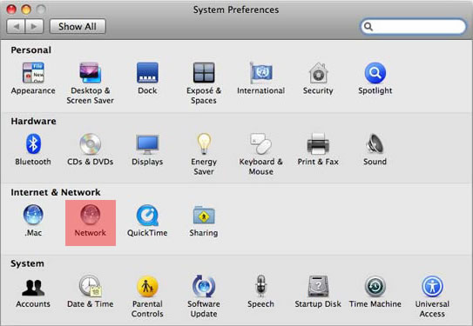The width and height of the screenshot is (473, 326).
Task: Click the back arrow button
Action: pyautogui.click(x=16, y=26)
